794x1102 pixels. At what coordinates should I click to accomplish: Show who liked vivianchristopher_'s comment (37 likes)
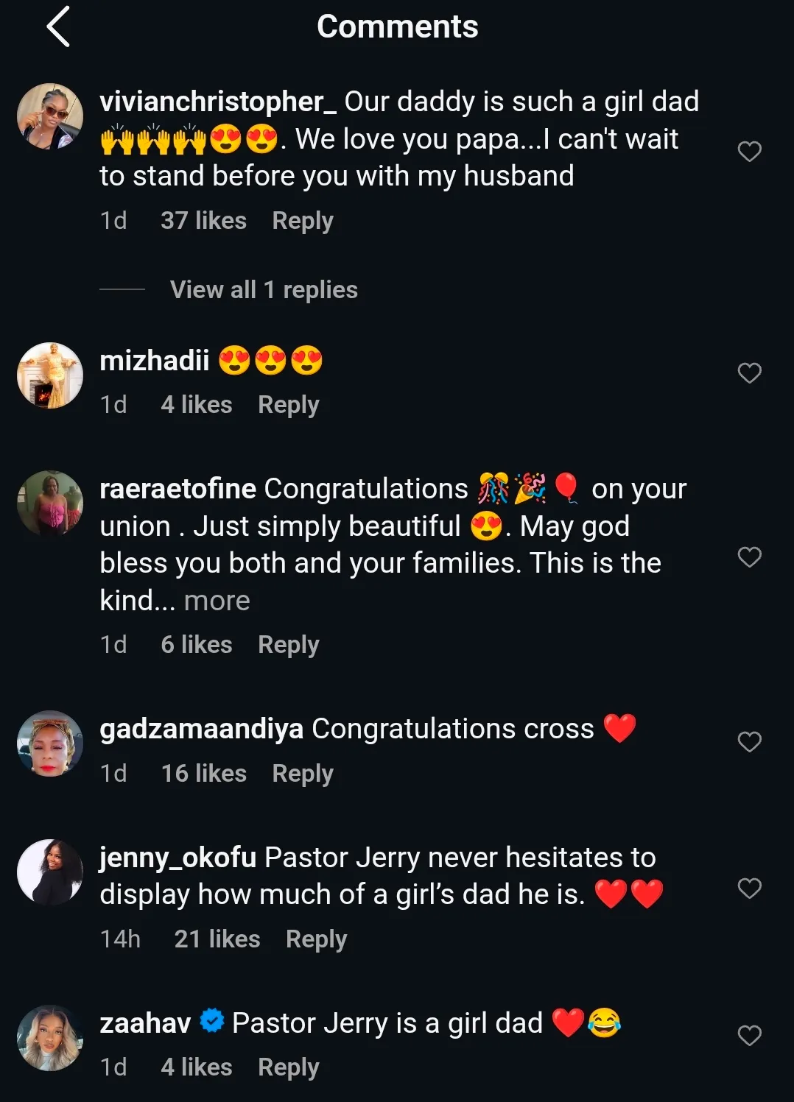(203, 221)
